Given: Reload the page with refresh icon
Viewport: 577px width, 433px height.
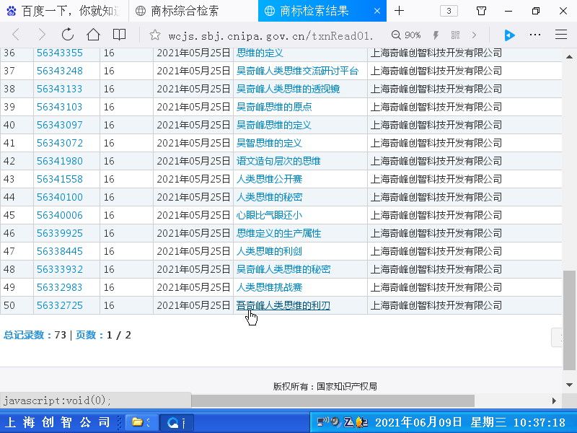Looking at the screenshot, I should click(x=68, y=35).
